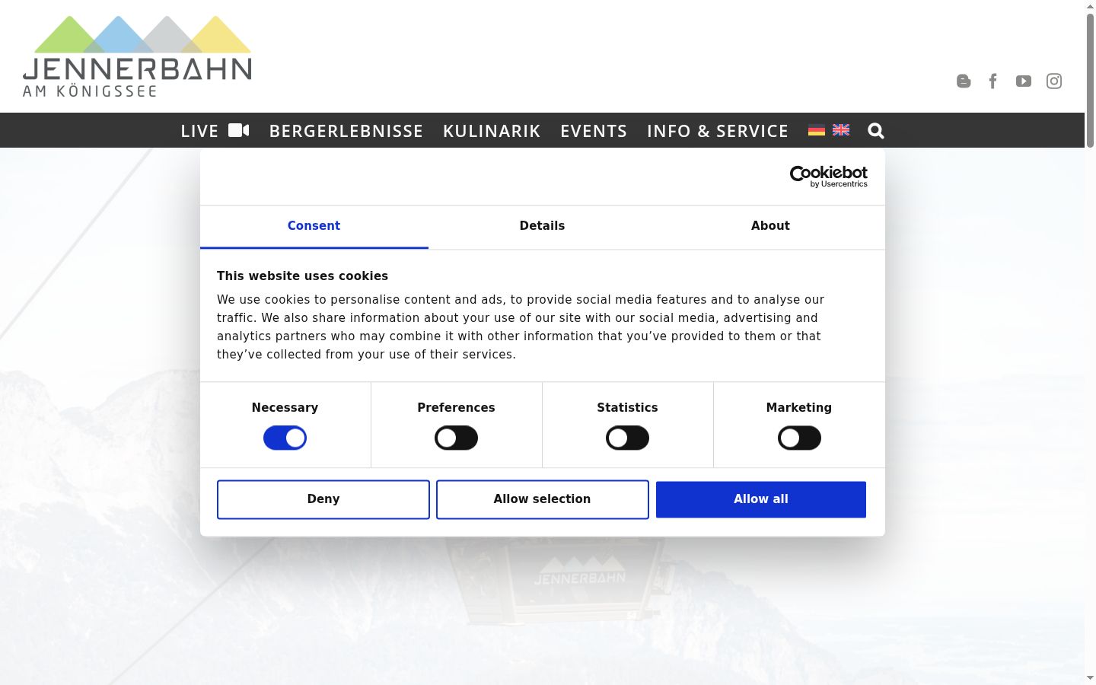Screen dimensions: 1096x685
Task: Click the Allow selection button
Action: pyautogui.click(x=543, y=499)
